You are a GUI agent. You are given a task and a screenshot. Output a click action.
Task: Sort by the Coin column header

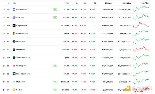click(14, 3)
